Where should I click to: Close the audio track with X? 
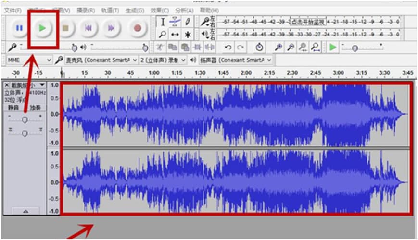click(7, 85)
